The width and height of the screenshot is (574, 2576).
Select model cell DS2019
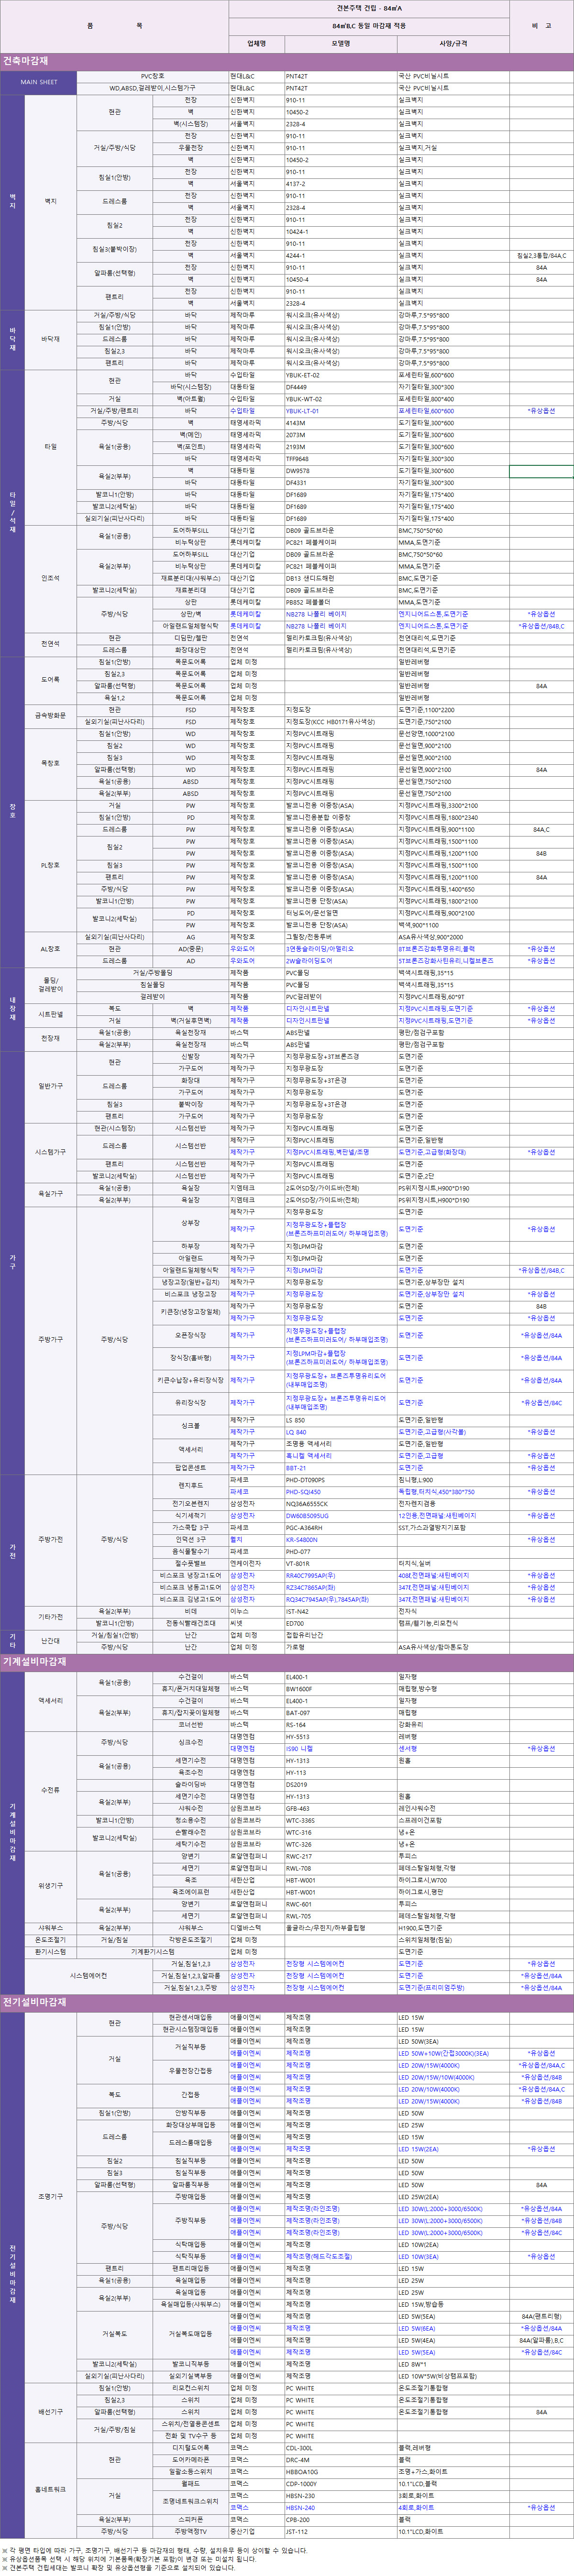click(x=340, y=1785)
